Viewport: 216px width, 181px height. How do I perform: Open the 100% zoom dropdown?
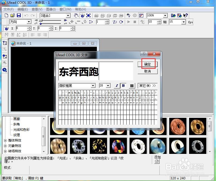click(165, 15)
